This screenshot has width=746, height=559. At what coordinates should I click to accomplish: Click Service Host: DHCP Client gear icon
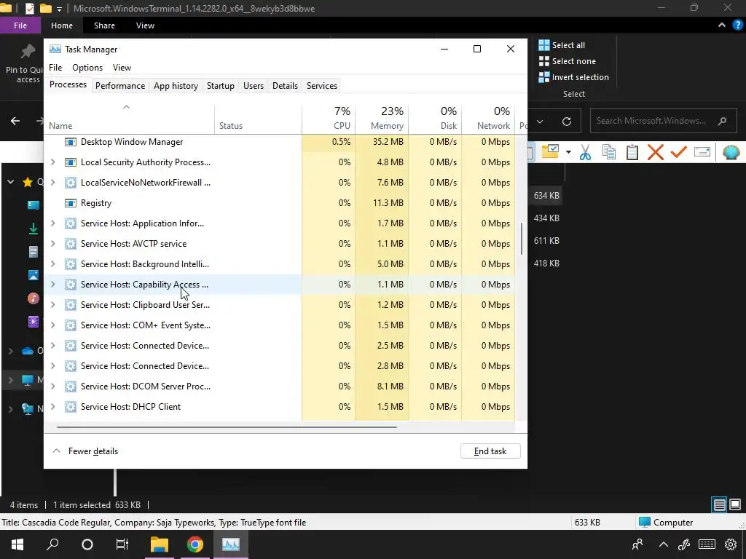71,407
